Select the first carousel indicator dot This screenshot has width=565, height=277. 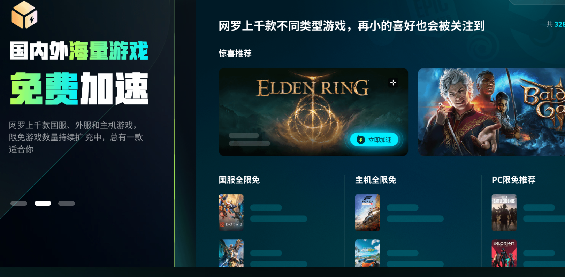(19, 203)
